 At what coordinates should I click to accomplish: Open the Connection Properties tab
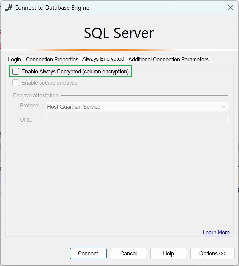(x=52, y=59)
